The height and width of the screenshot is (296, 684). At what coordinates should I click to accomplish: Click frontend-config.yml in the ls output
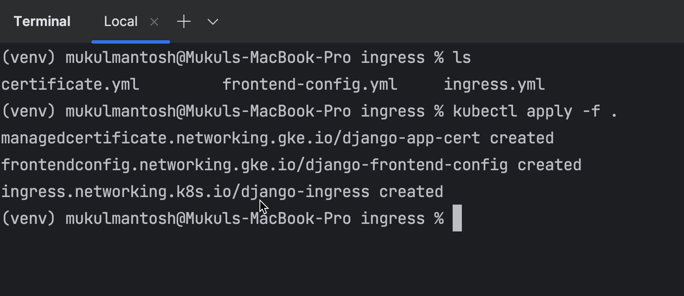coord(310,85)
